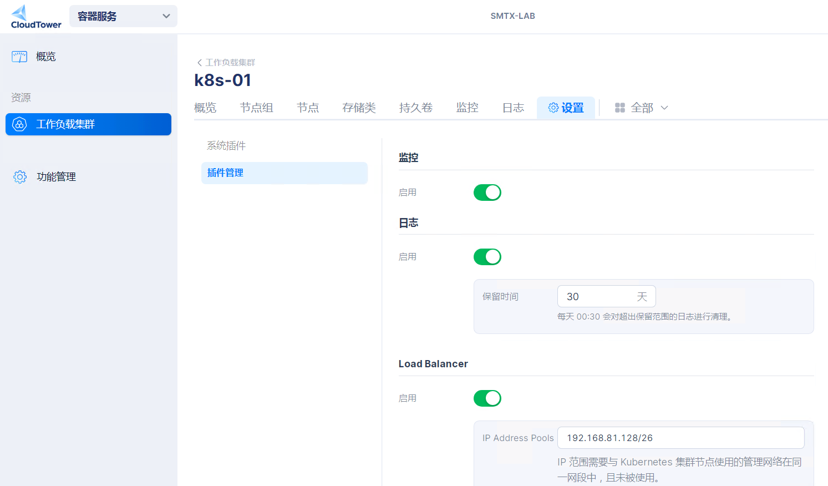
Task: Expand the 全部 dropdown chevron
Action: point(664,108)
